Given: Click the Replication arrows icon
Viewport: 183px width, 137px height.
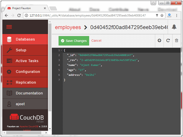Looking at the screenshot, I should point(9,83).
